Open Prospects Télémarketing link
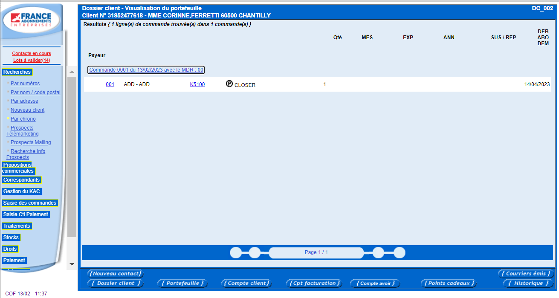This screenshot has width=559, height=298. point(22,131)
